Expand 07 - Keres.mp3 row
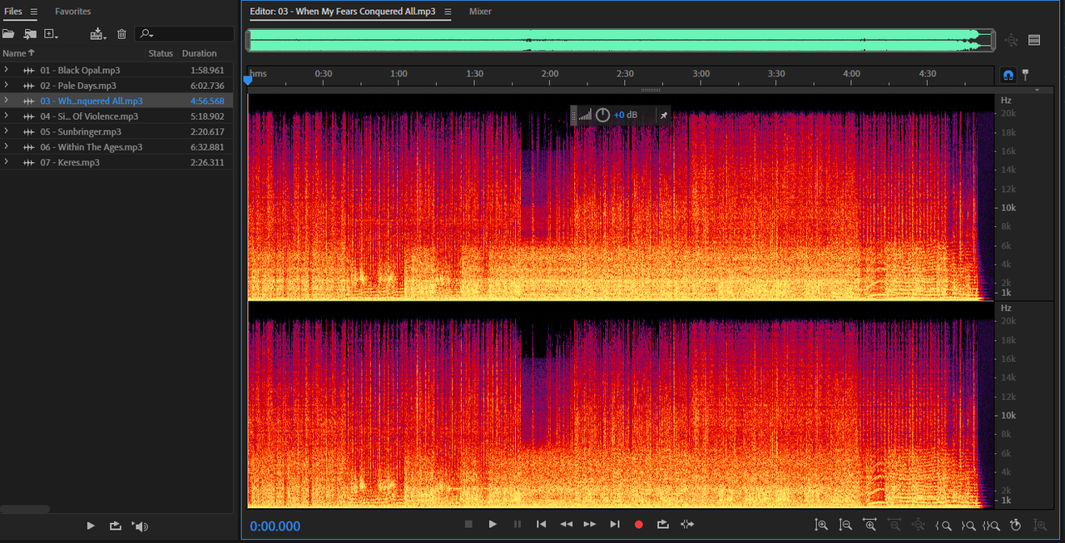Viewport: 1065px width, 543px height. point(6,162)
